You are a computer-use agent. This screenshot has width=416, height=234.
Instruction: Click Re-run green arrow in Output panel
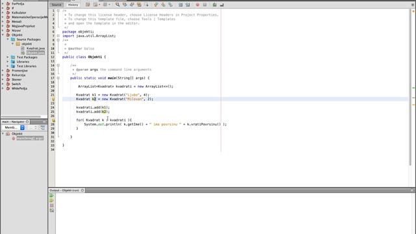pyautogui.click(x=52, y=196)
